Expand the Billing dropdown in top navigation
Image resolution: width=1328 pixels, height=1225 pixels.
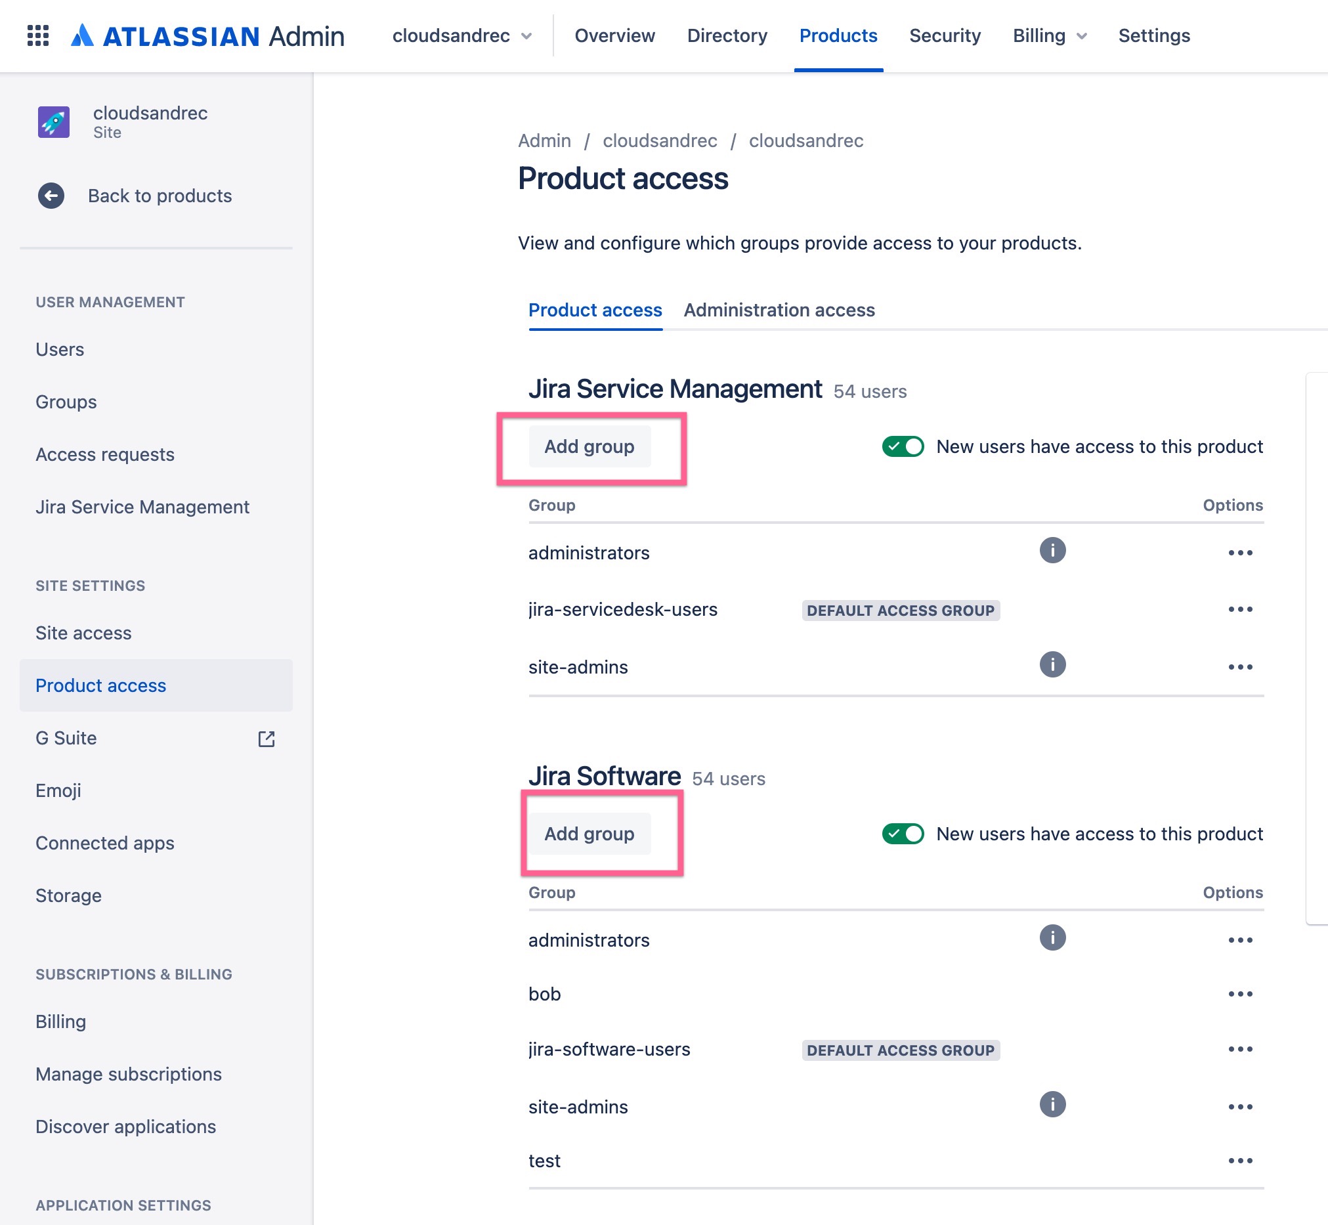click(x=1048, y=36)
